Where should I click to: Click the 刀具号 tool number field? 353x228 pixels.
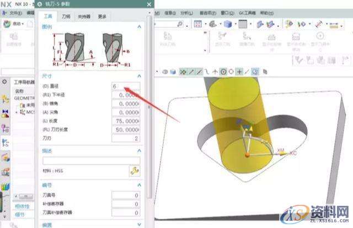[x=125, y=195]
